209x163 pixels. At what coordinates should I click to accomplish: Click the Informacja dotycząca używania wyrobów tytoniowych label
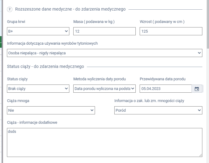click(x=52, y=43)
